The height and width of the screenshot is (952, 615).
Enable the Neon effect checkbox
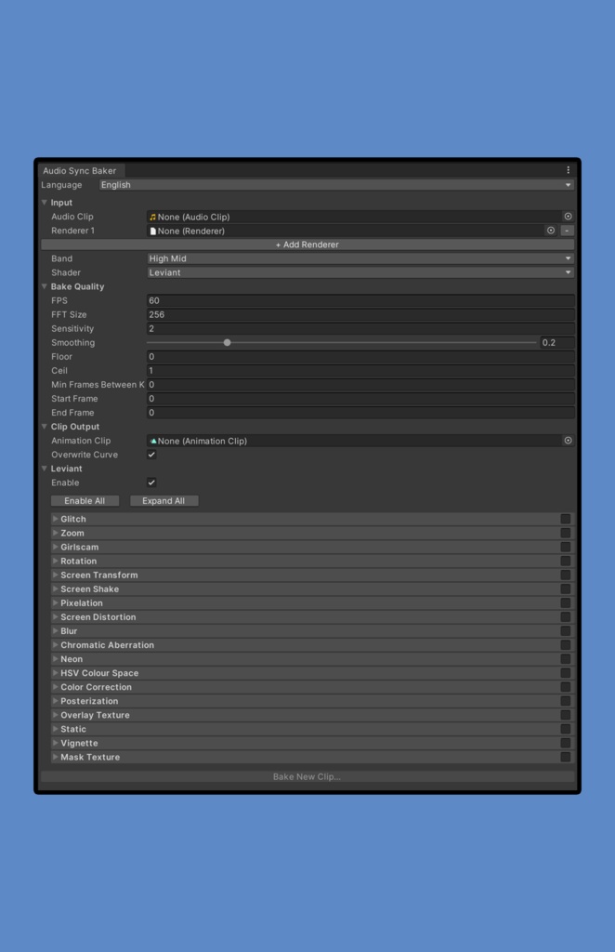[565, 659]
